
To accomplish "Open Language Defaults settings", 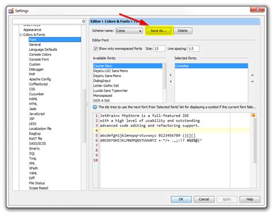I will [x=43, y=50].
